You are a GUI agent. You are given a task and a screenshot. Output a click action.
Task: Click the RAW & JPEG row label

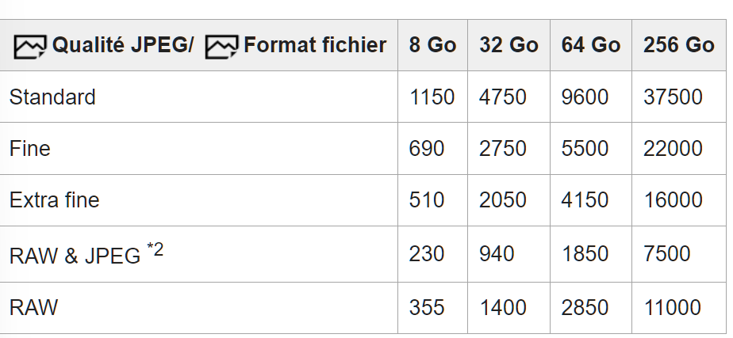(x=75, y=256)
